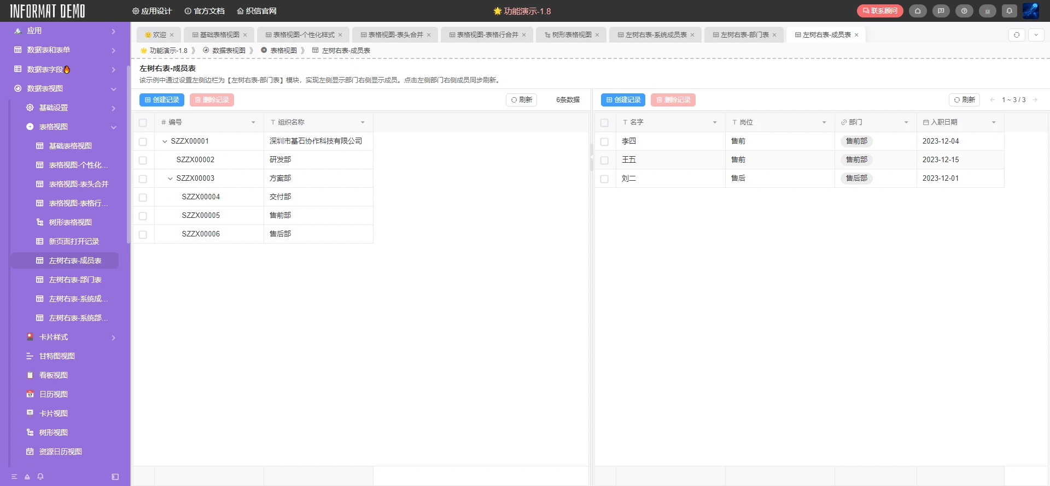Screen dimensions: 1050x486
Task: Open the 组织名称 column dropdown
Action: coord(363,122)
